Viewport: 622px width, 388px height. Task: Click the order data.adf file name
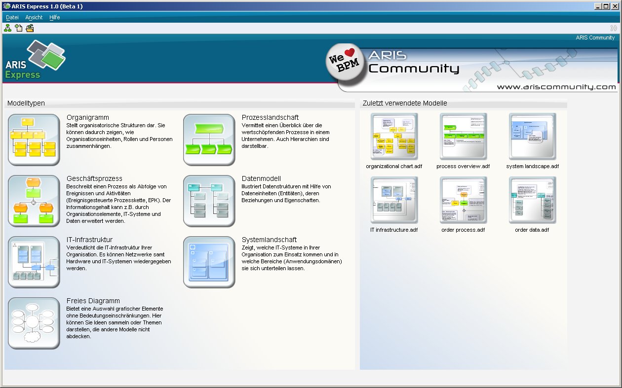click(532, 230)
